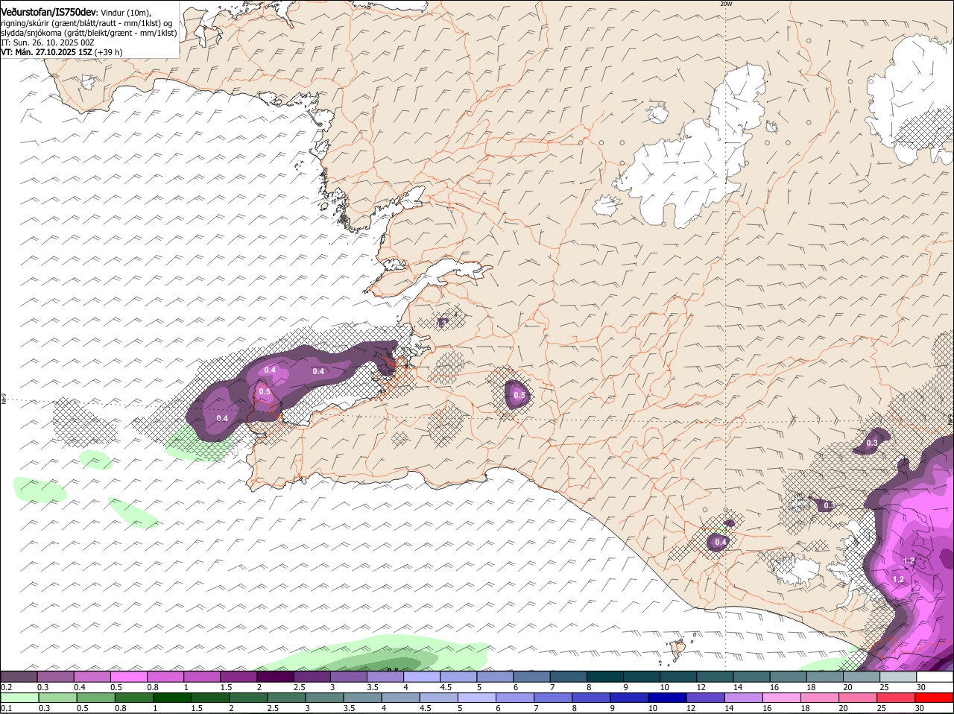Click the 'IT: Sun. 26. 10. 2025 00Z' line
Image resolution: width=954 pixels, height=714 pixels.
(48, 42)
